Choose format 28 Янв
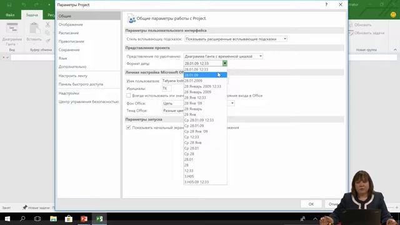Screen dimensions: 400x225 (205, 114)
